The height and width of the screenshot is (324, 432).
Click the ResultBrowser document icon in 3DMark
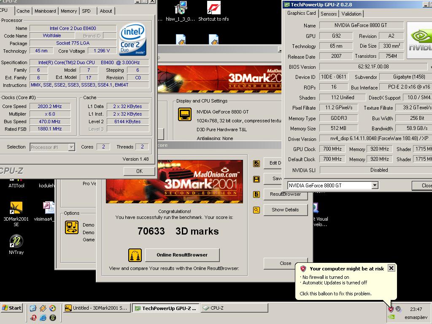[x=256, y=194]
